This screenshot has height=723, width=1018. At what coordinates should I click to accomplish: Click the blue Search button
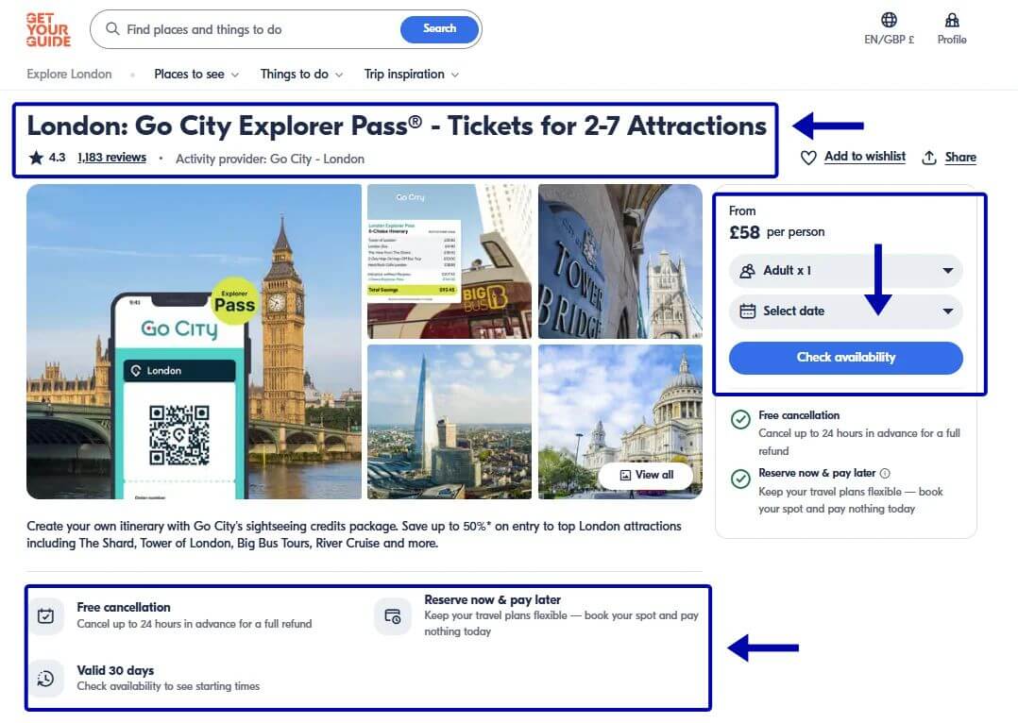point(439,28)
